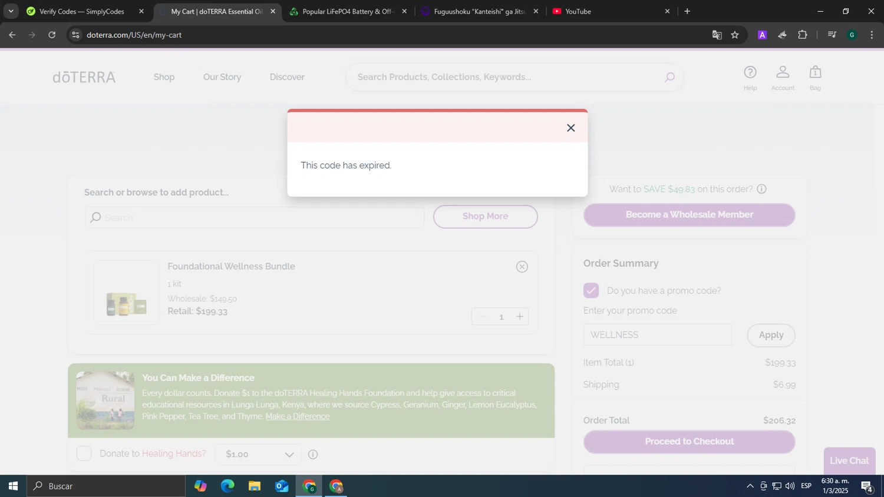
Task: Open the Account icon in header
Action: pos(783,78)
